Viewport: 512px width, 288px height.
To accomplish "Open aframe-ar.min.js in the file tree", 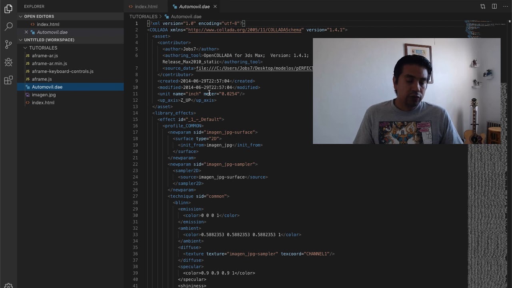I will click(49, 64).
